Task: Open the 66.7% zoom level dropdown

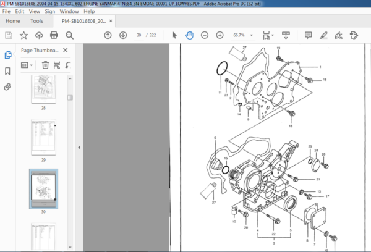Action: (x=243, y=35)
